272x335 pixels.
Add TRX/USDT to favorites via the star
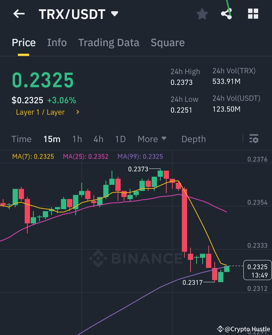click(202, 14)
